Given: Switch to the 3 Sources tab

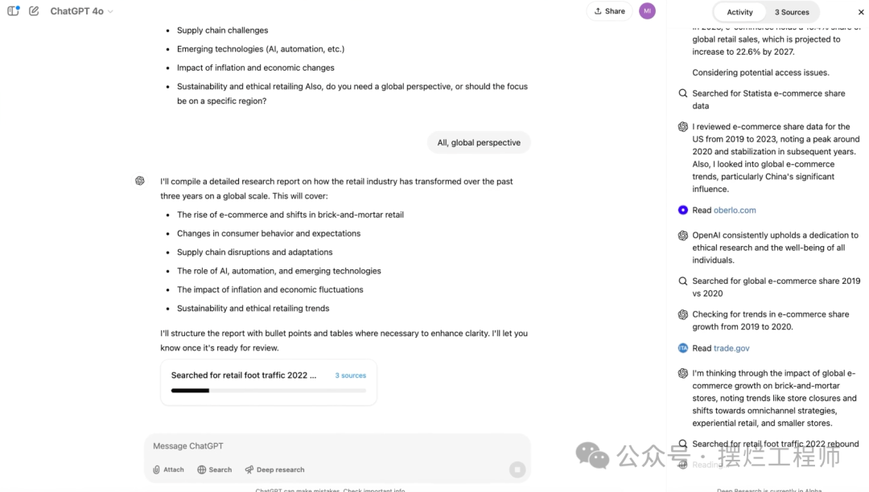Looking at the screenshot, I should coord(792,12).
